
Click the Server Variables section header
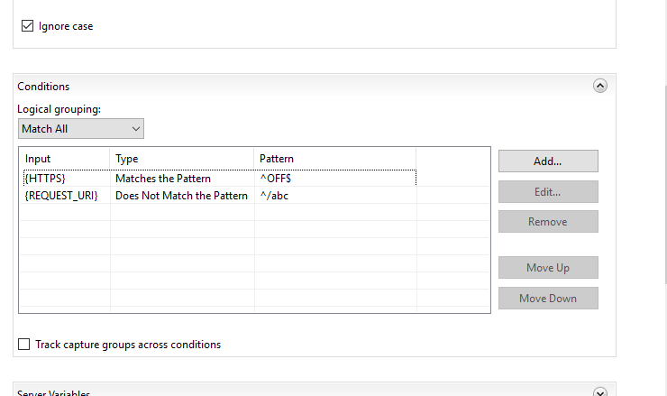(54, 392)
